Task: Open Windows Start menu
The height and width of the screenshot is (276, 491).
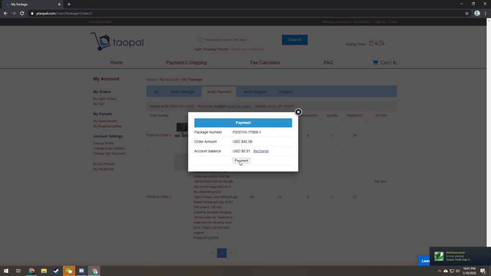Action: 6,271
